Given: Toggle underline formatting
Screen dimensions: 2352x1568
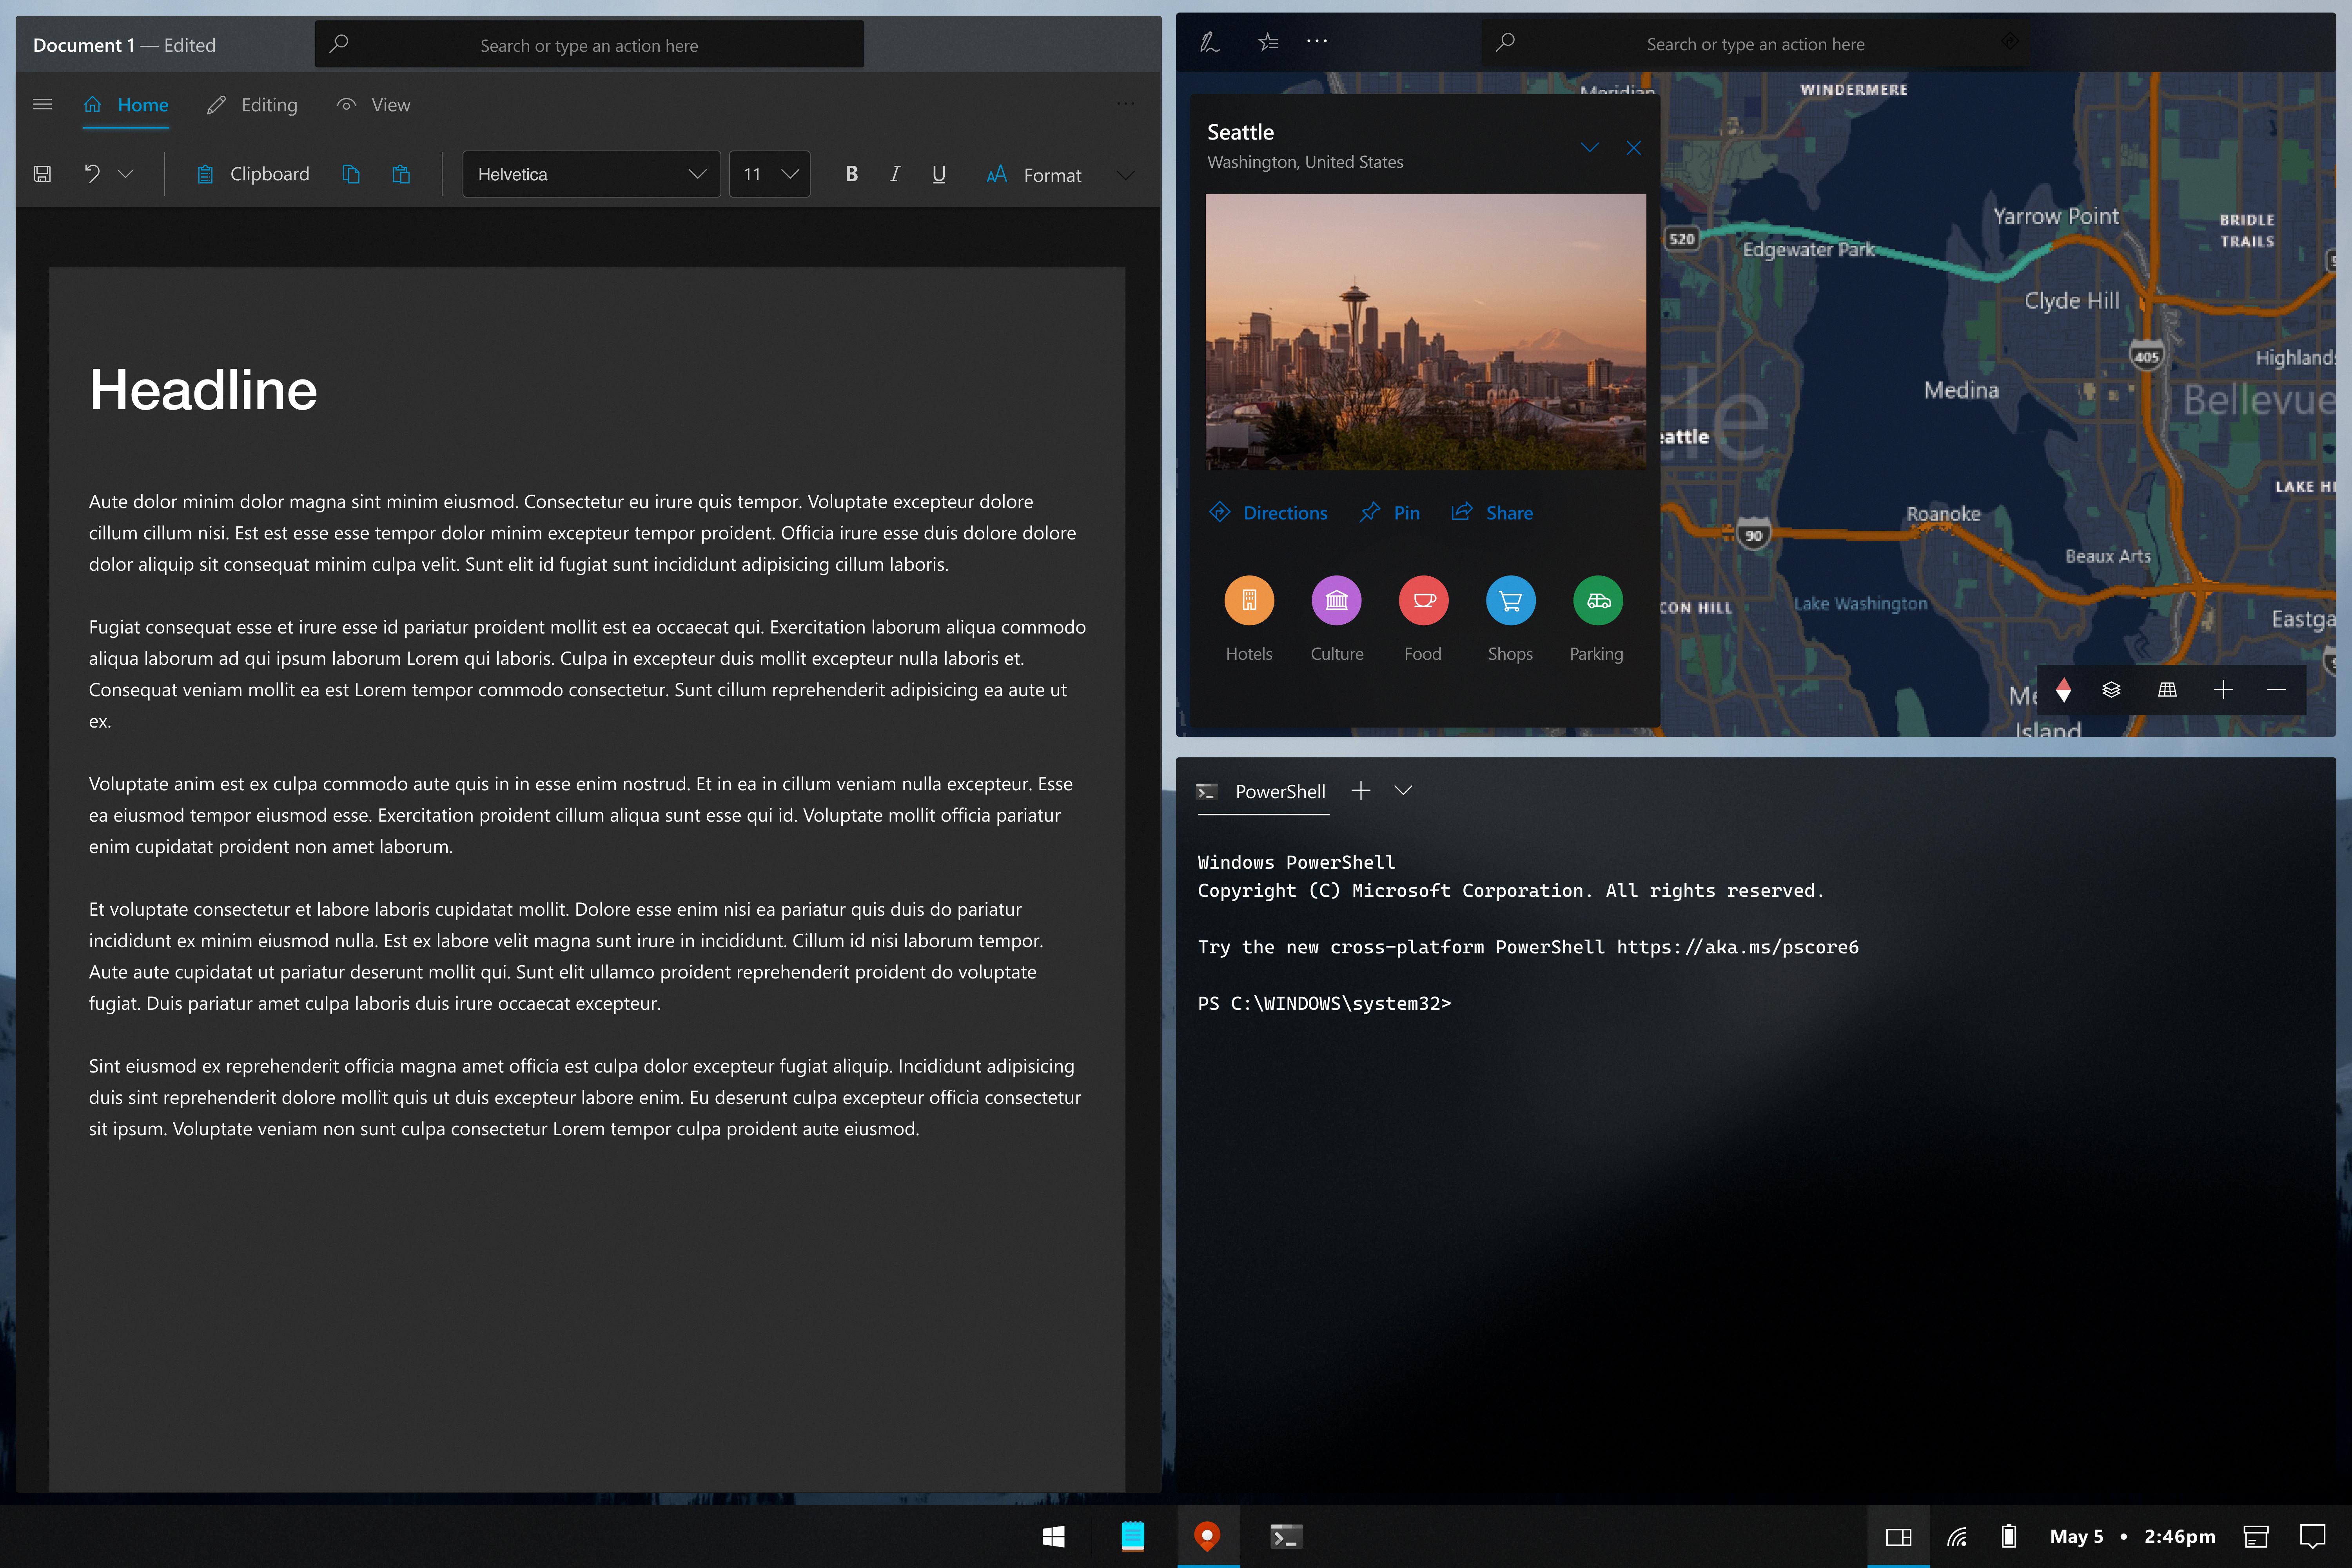Looking at the screenshot, I should [938, 174].
